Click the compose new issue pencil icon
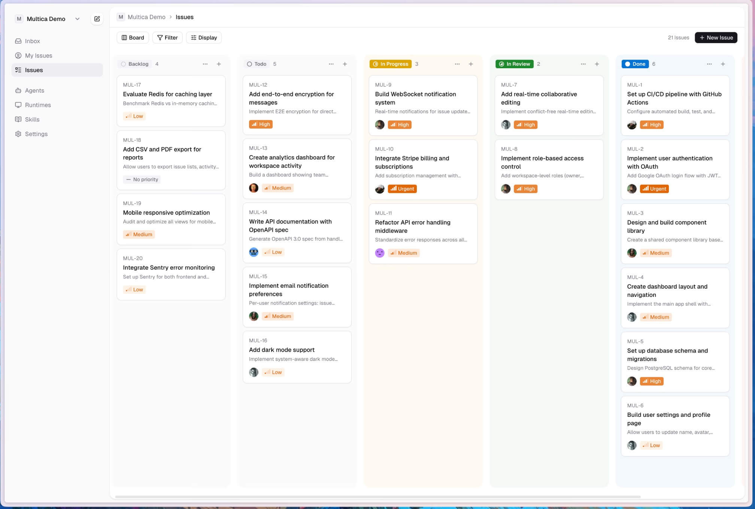 (x=97, y=19)
